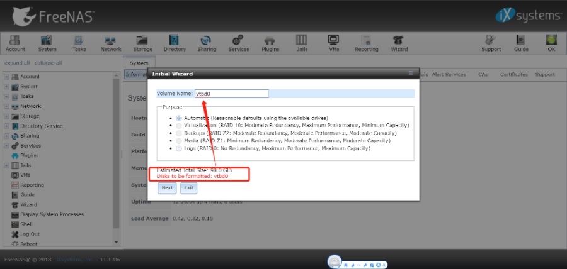Select Logs RAID 0 purpose
The height and width of the screenshot is (269, 567).
[x=179, y=148]
